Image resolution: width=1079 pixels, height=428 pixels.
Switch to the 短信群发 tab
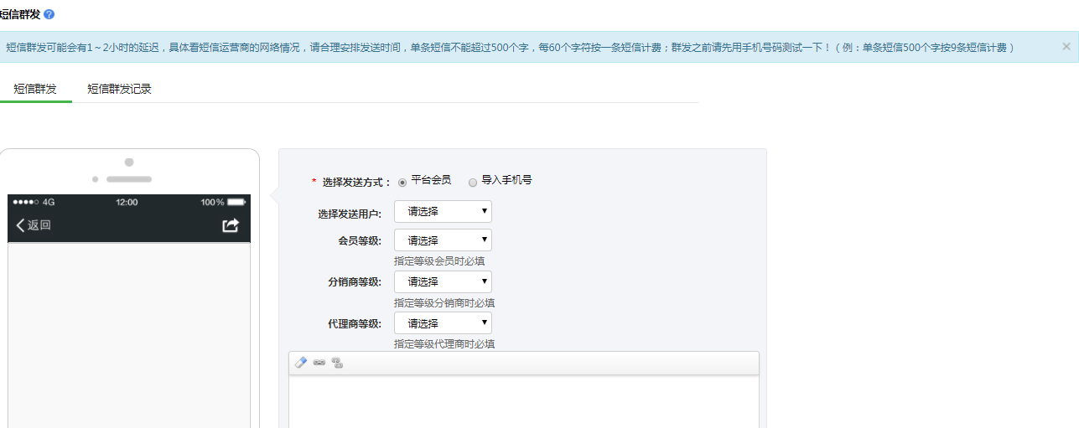(35, 89)
